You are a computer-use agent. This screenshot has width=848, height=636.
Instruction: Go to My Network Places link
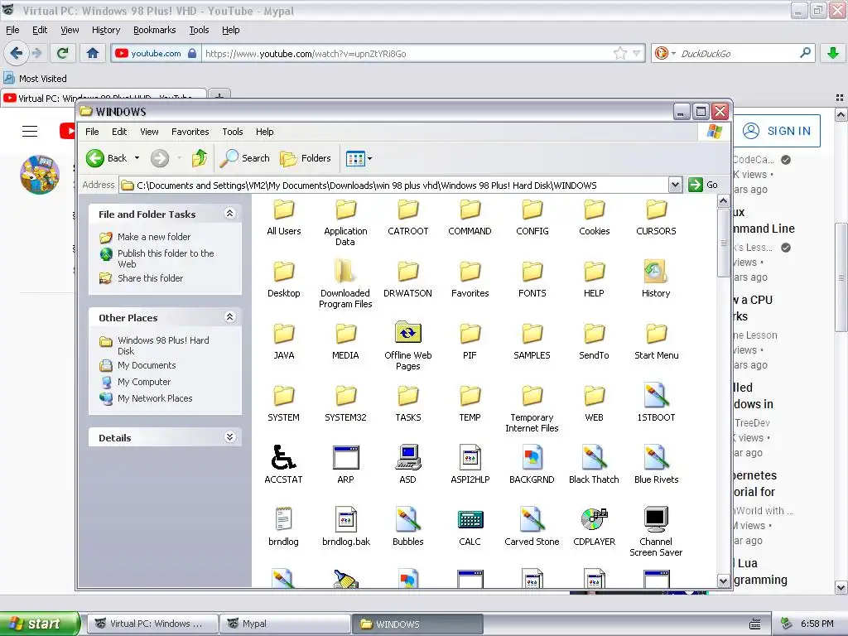tap(155, 398)
